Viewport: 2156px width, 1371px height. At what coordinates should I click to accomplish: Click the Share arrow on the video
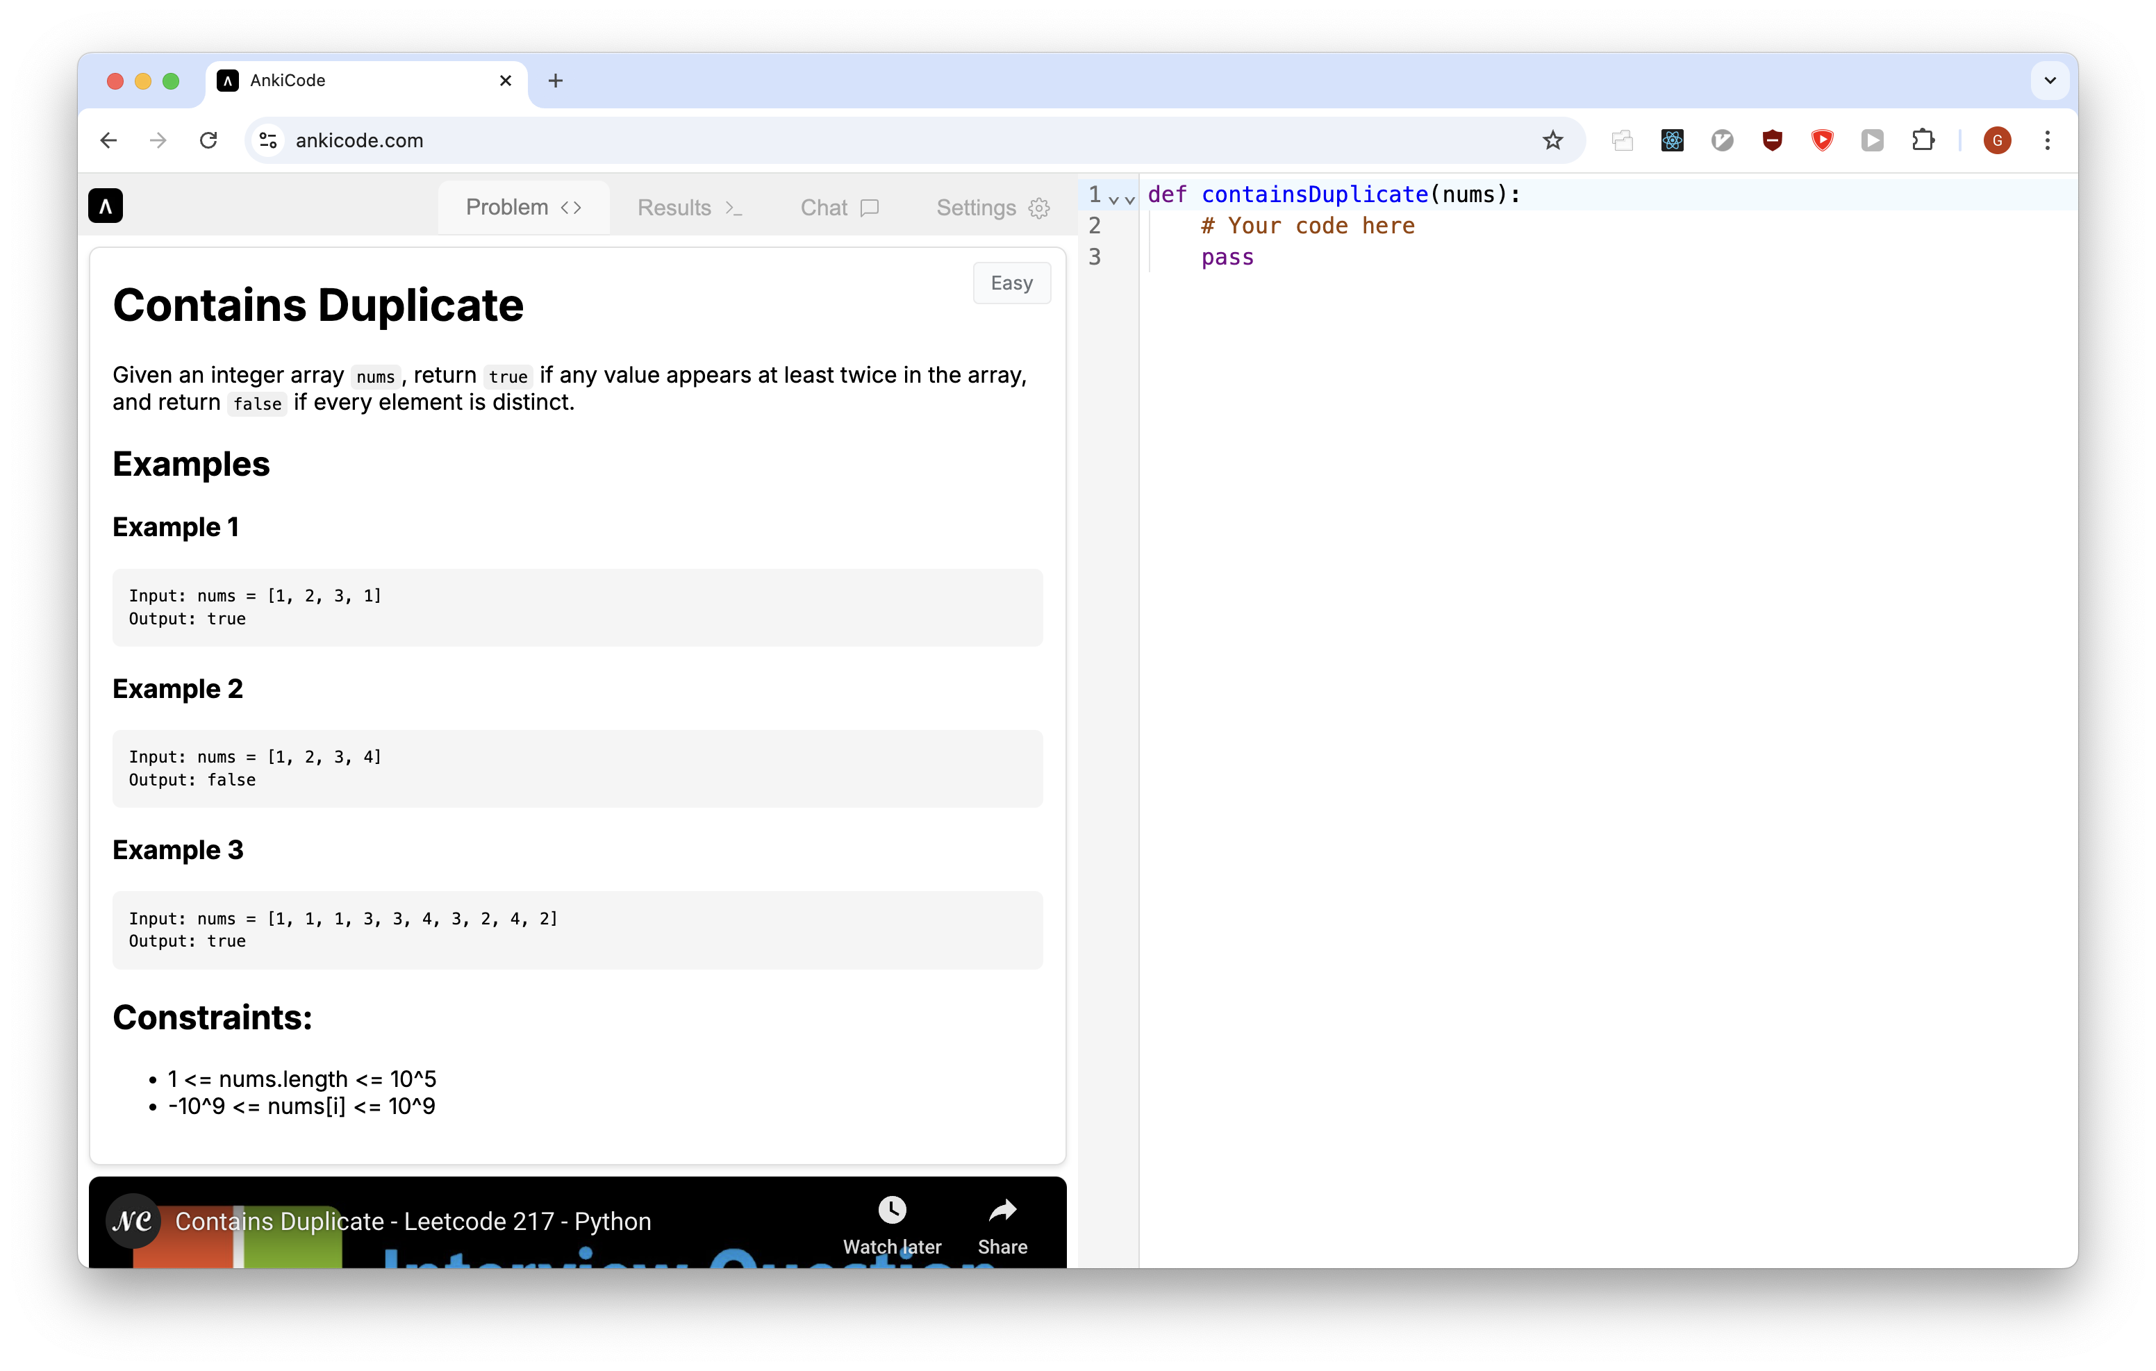point(1002,1211)
